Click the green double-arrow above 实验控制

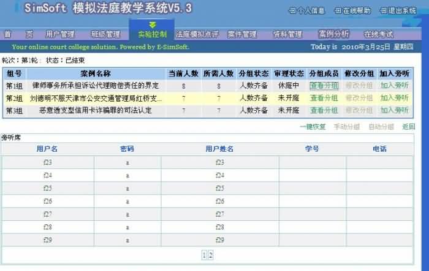click(x=153, y=24)
